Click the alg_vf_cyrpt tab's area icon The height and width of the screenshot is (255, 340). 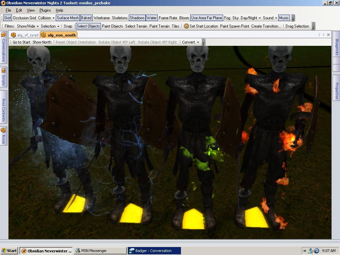(x=14, y=35)
